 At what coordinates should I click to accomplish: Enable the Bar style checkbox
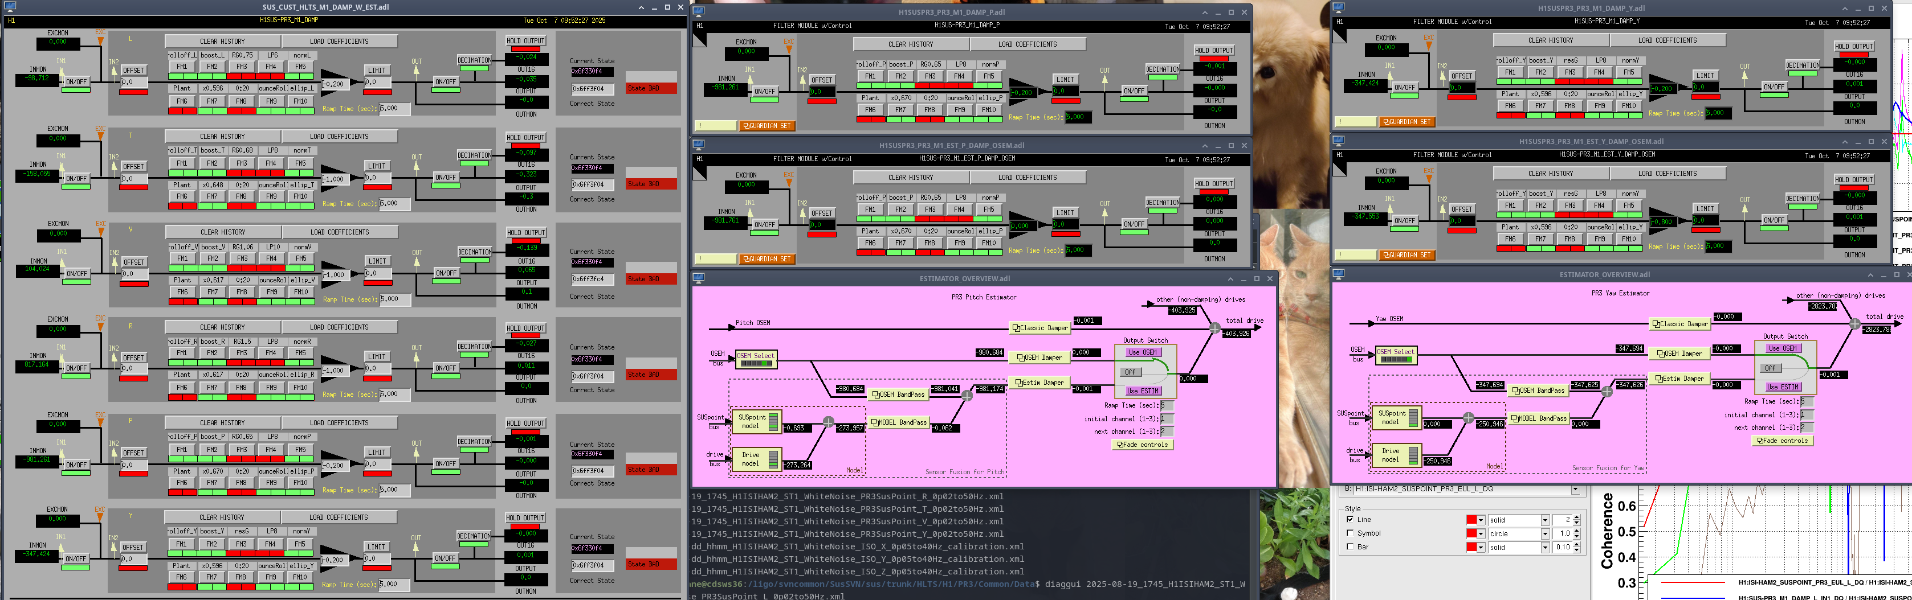pos(1350,547)
